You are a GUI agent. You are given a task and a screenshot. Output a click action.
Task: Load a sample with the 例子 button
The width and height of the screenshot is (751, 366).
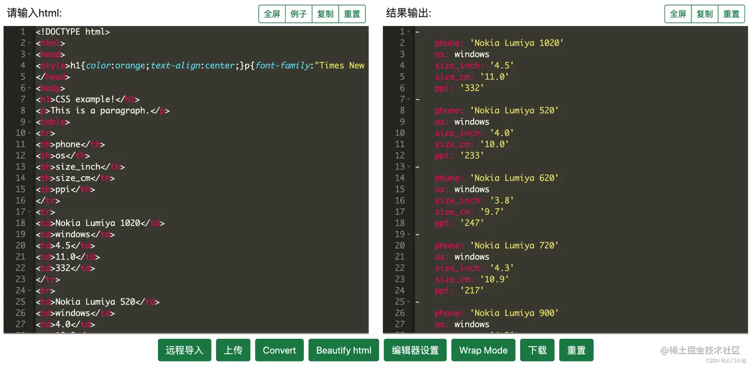pyautogui.click(x=299, y=14)
